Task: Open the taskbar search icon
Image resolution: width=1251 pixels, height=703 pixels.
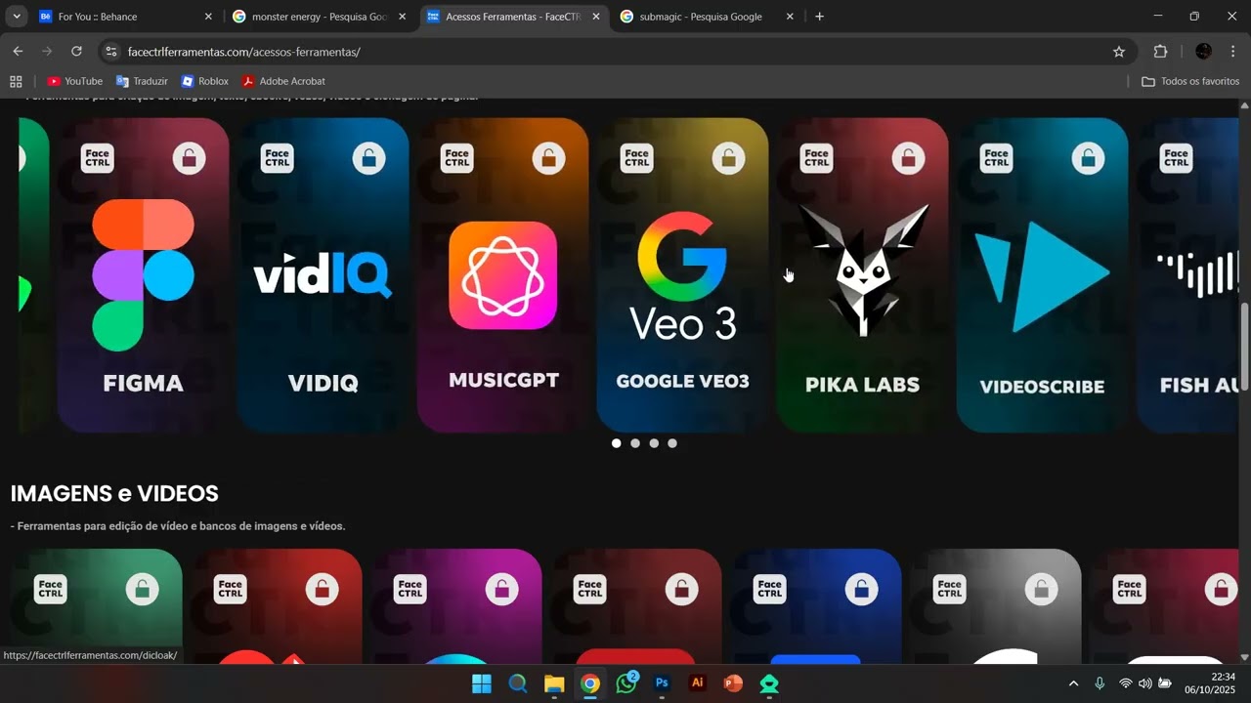Action: tap(518, 683)
